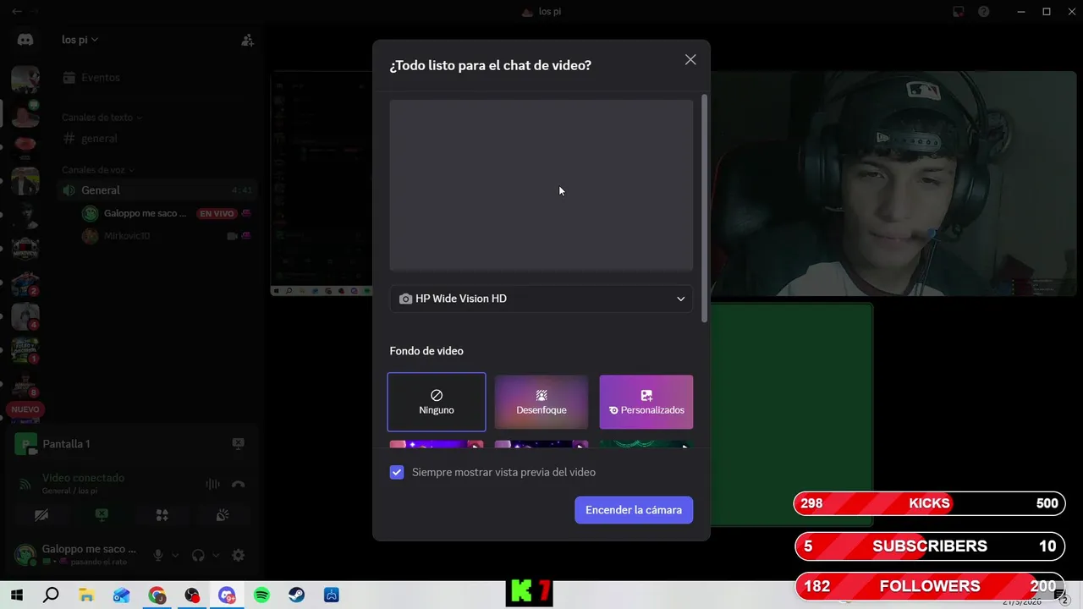Select the Desenfoque blur background
Image resolution: width=1083 pixels, height=609 pixels.
point(541,402)
